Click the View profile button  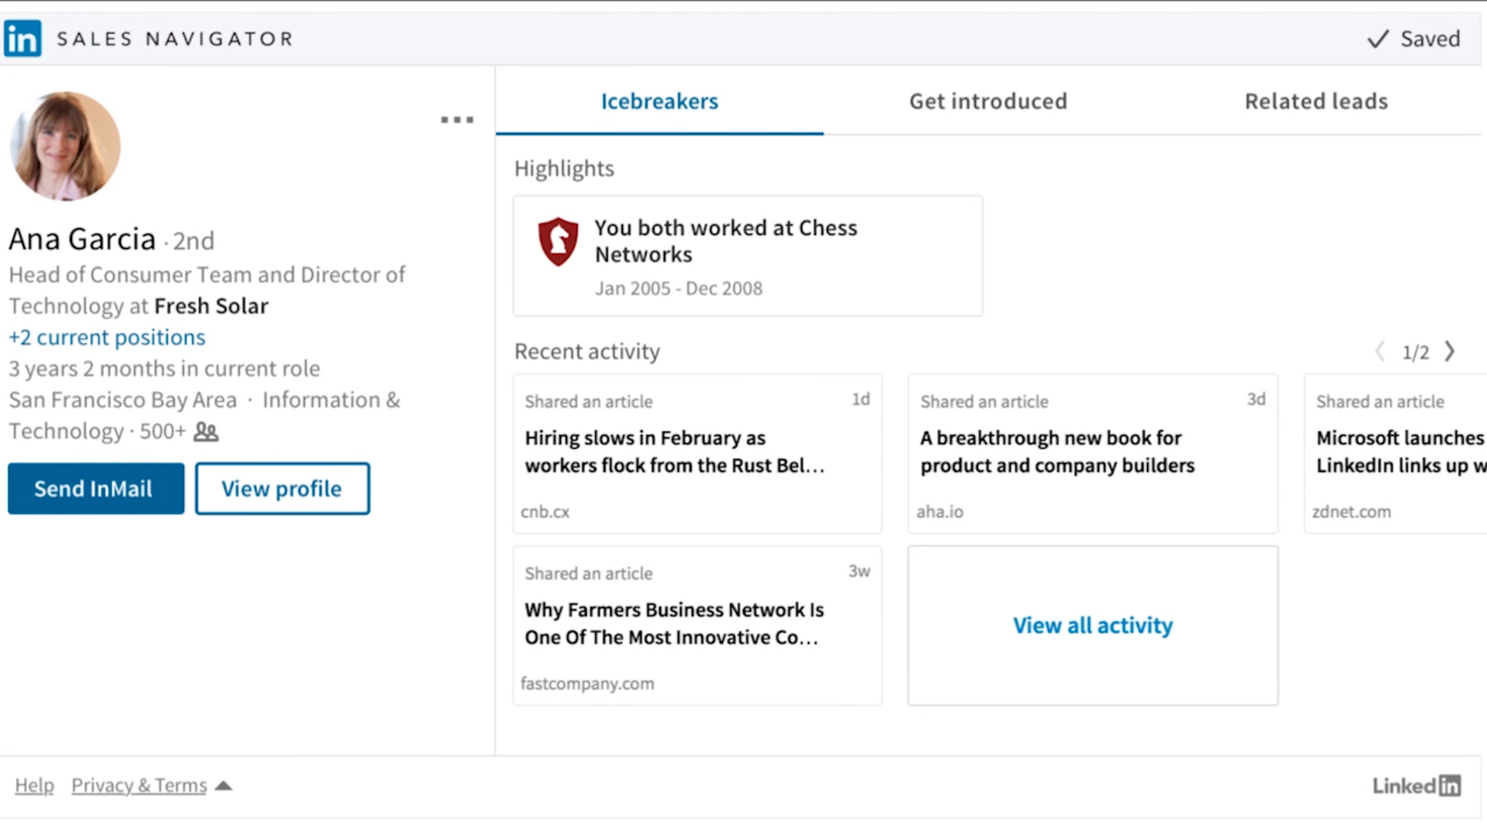tap(282, 488)
